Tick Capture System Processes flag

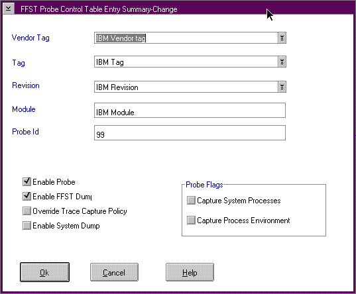[x=191, y=201]
